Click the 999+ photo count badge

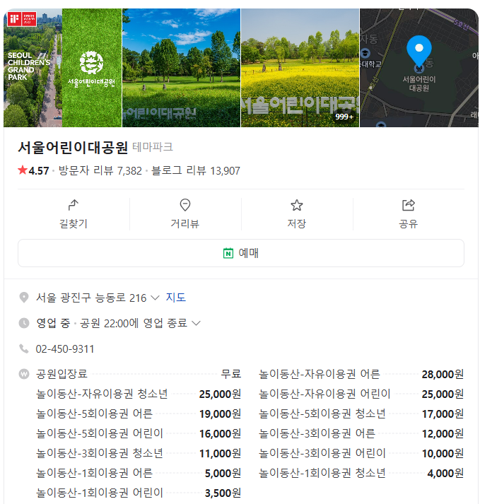[x=344, y=117]
